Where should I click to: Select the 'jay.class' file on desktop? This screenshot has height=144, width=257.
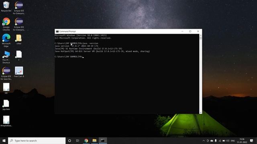[6, 105]
